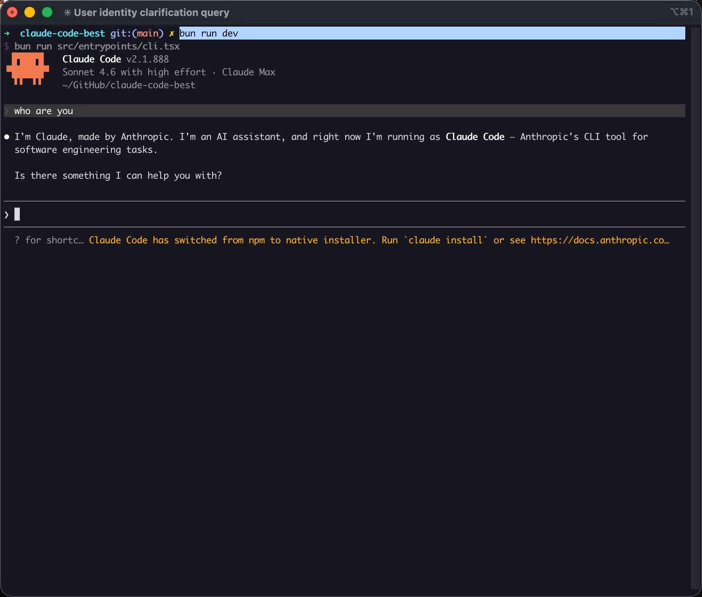Click the terminal's vertical scrollbar
Image resolution: width=702 pixels, height=597 pixels.
click(696, 307)
